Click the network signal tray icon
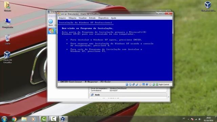This screenshot has height=122, width=217. pyautogui.click(x=196, y=119)
